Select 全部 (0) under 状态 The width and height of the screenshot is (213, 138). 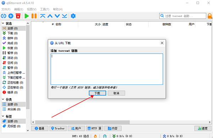pos(13,28)
